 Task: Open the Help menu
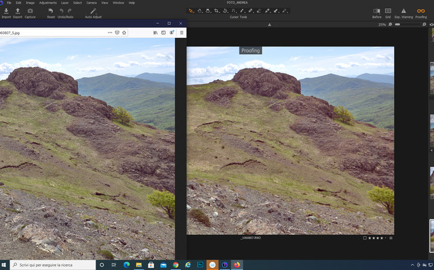[132, 3]
